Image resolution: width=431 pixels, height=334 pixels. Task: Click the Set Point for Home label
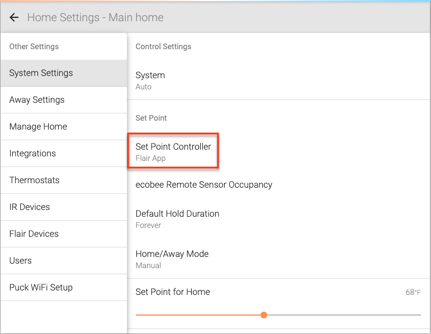coord(173,292)
